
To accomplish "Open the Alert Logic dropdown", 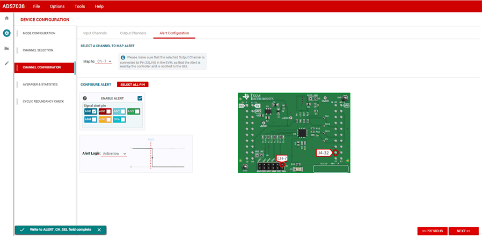I will click(114, 154).
